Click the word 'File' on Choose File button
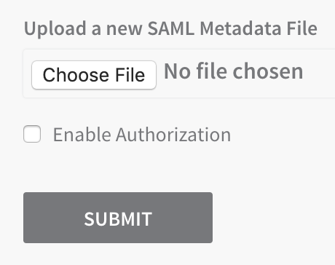 click(x=130, y=75)
